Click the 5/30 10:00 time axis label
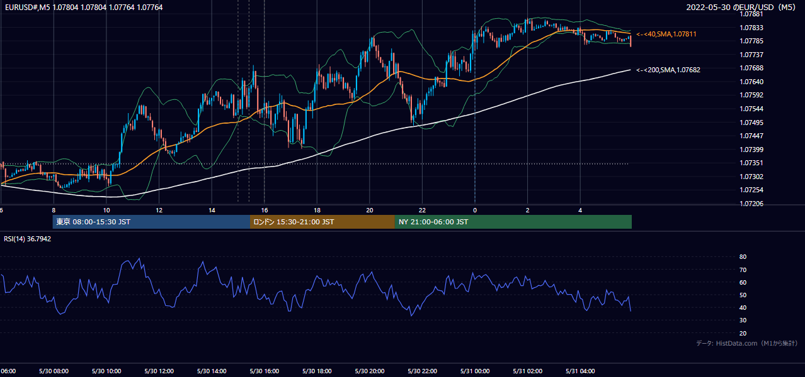Image resolution: width=805 pixels, height=377 pixels. [106, 371]
